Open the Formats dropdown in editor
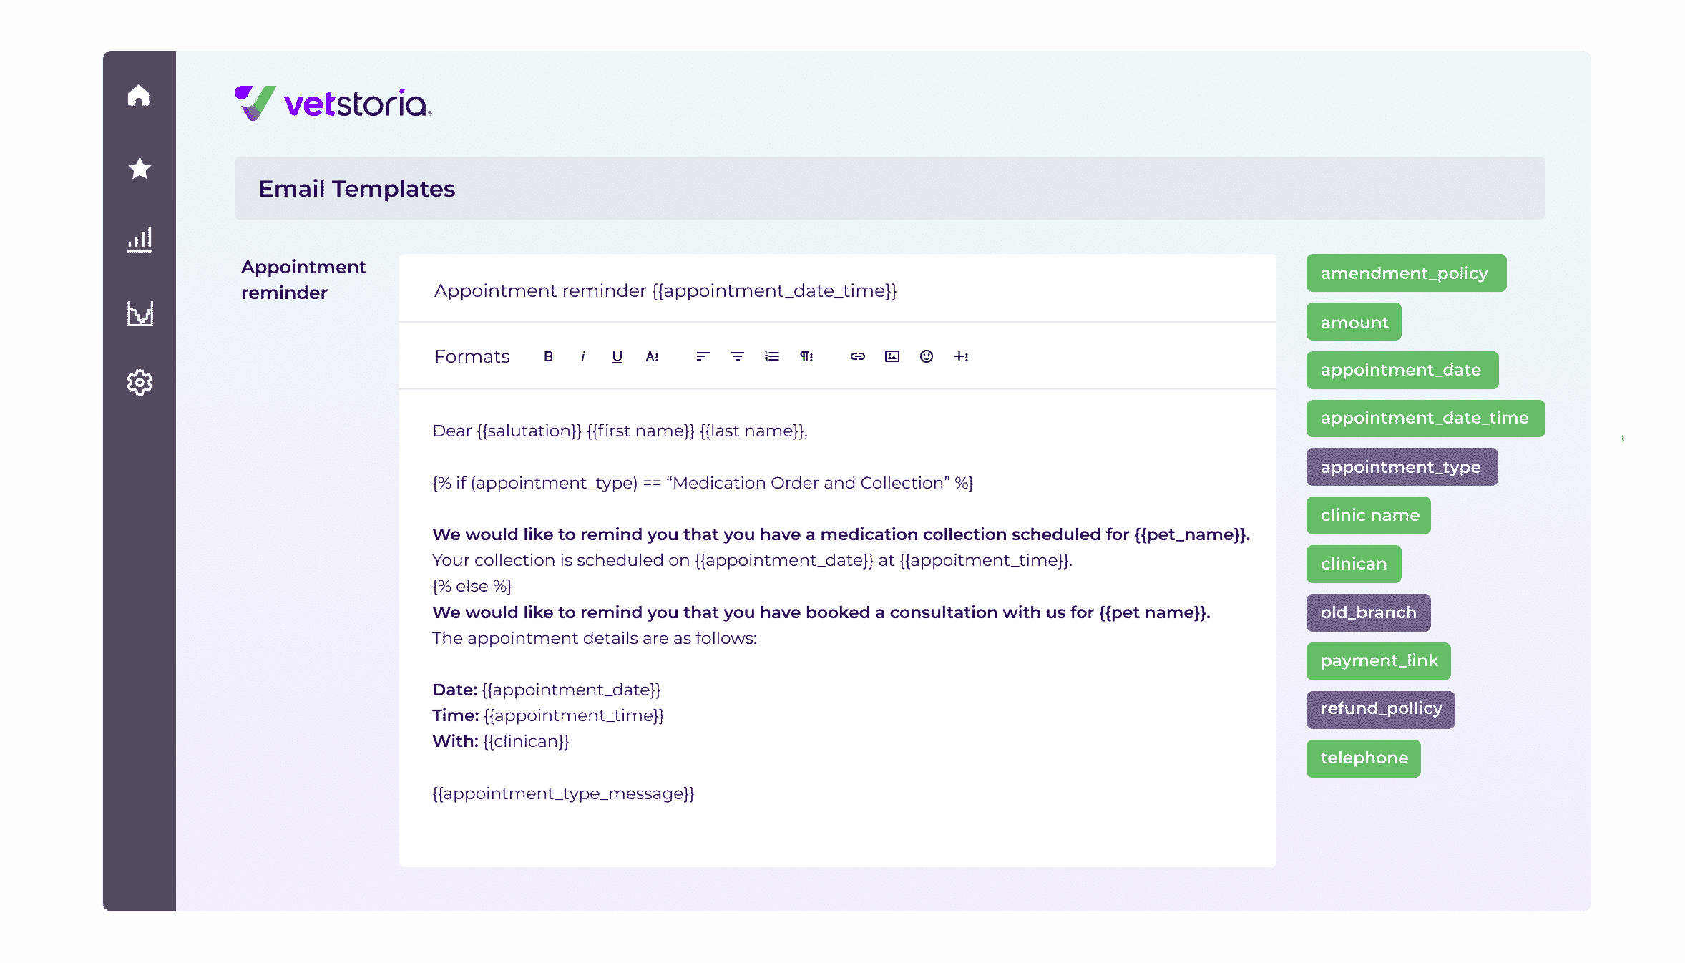The height and width of the screenshot is (963, 1685). click(x=471, y=356)
